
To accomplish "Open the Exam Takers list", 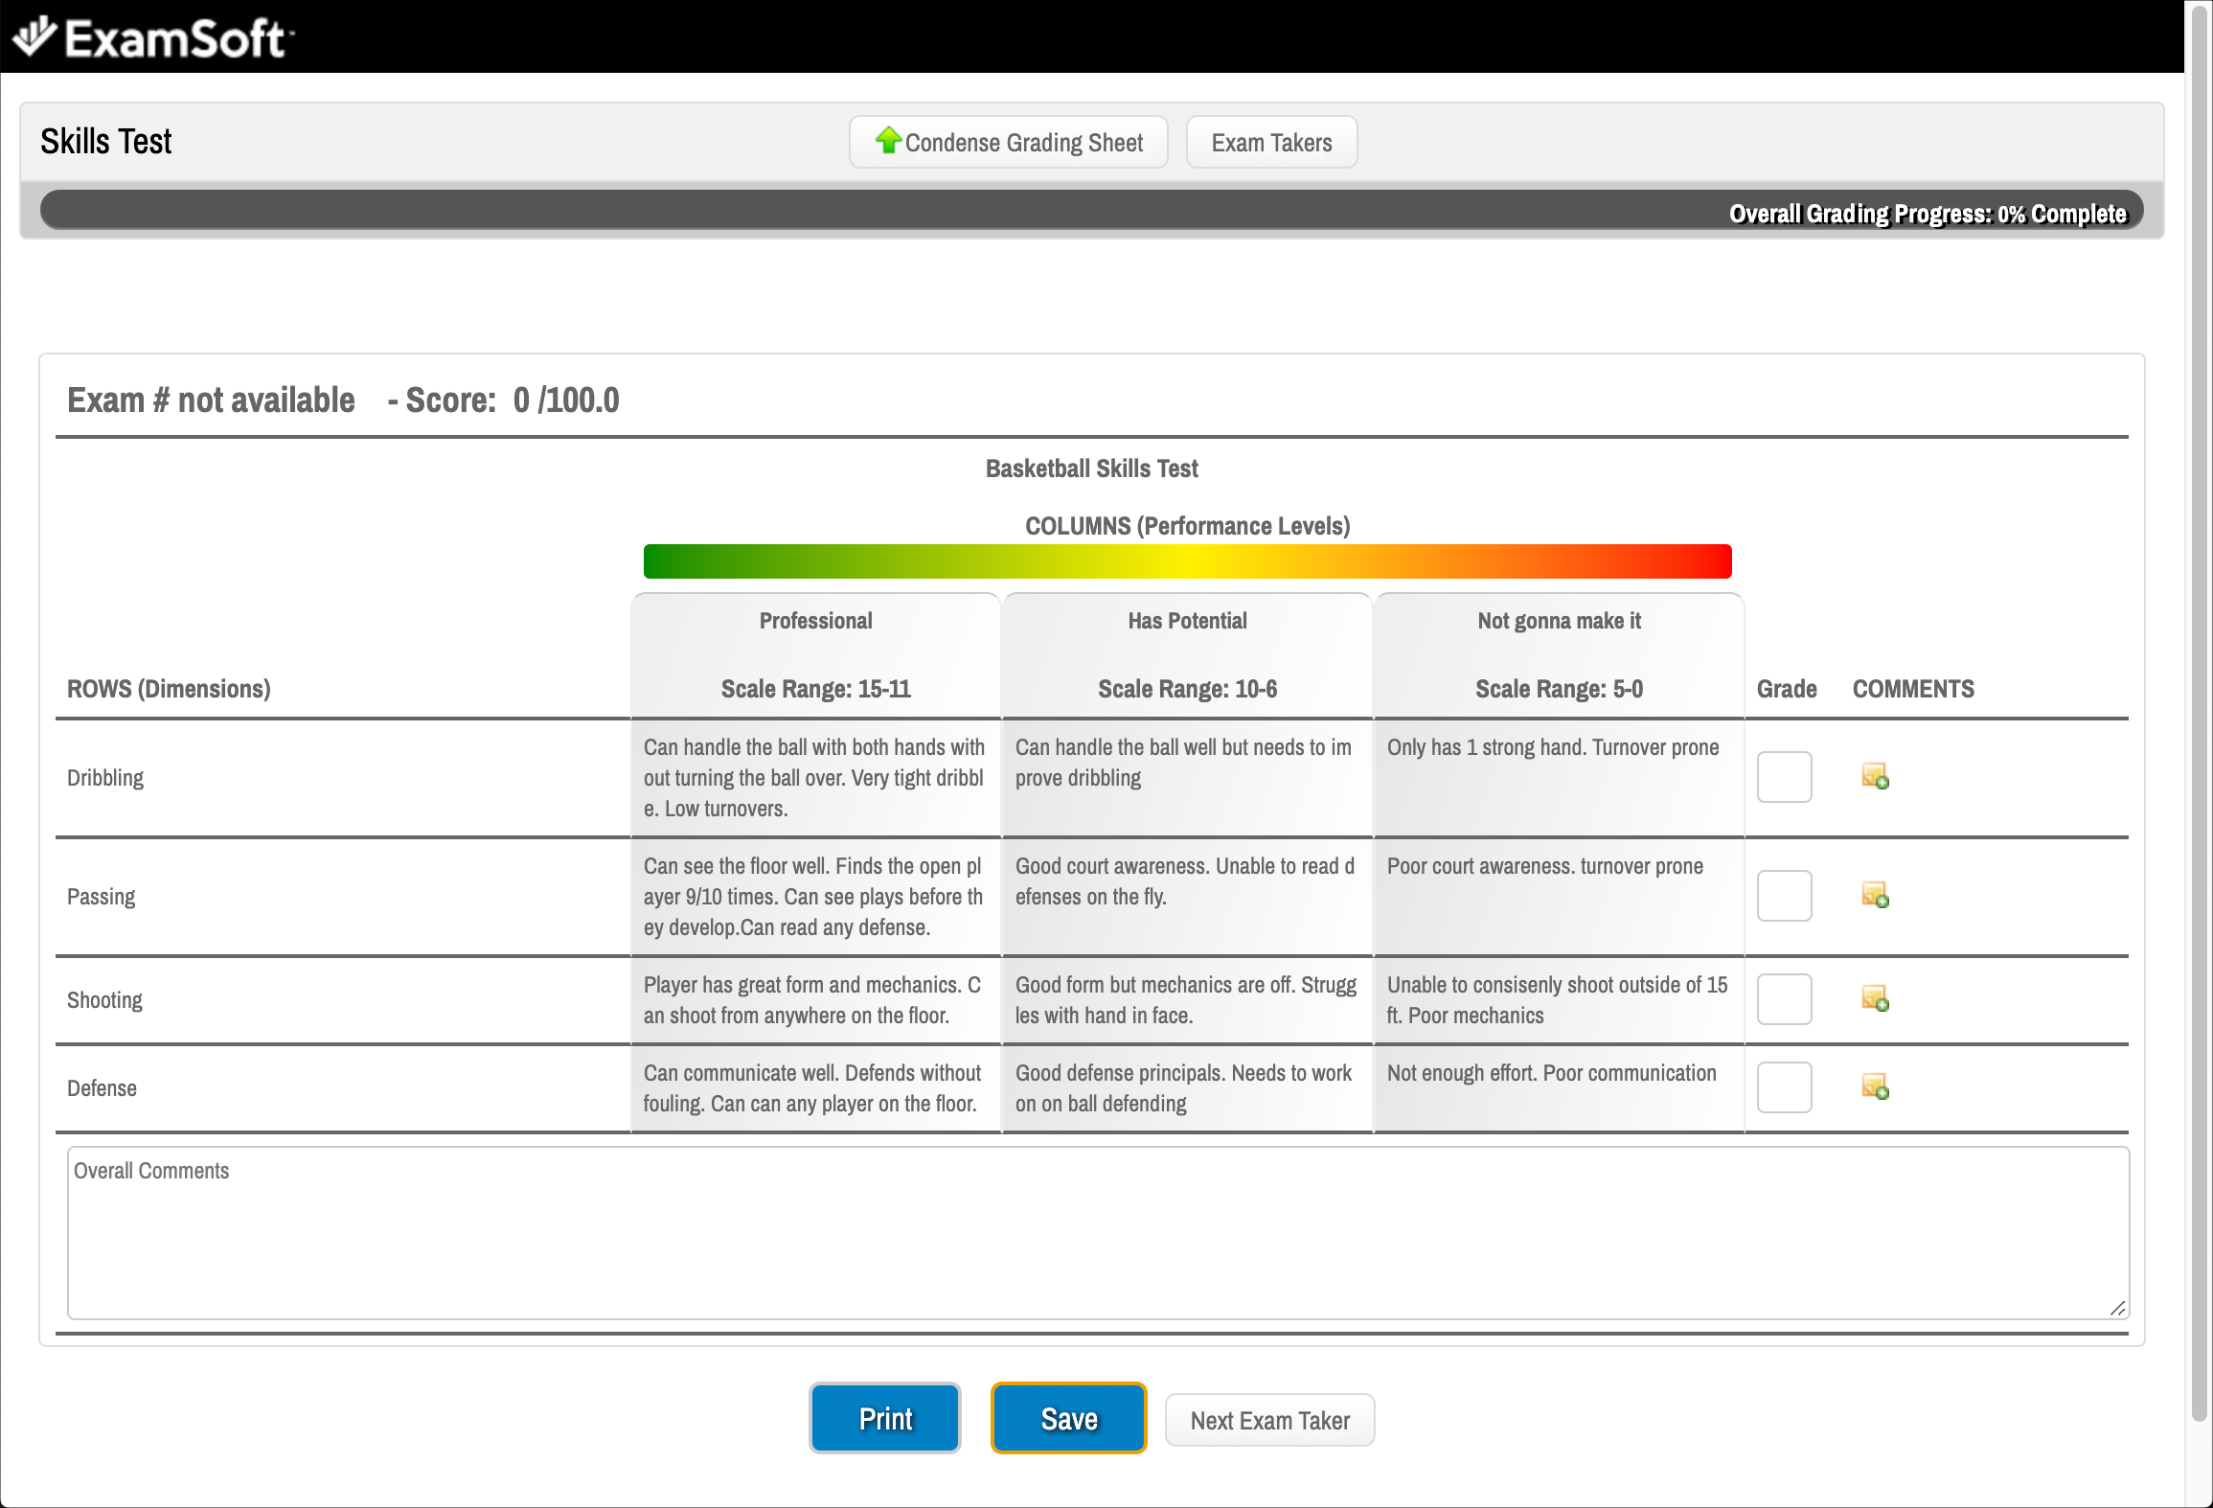I will (1271, 143).
